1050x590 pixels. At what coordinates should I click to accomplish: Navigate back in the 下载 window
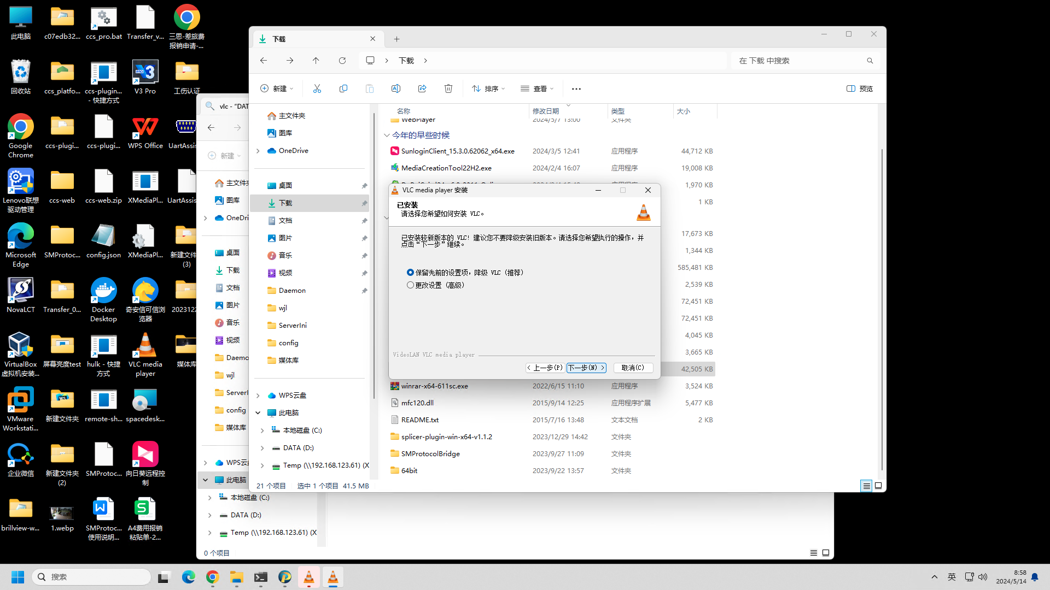(264, 61)
